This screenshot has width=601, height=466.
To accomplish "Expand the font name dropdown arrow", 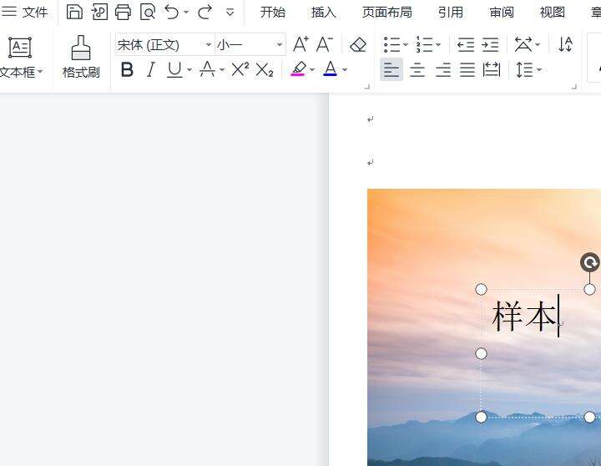I will 209,45.
